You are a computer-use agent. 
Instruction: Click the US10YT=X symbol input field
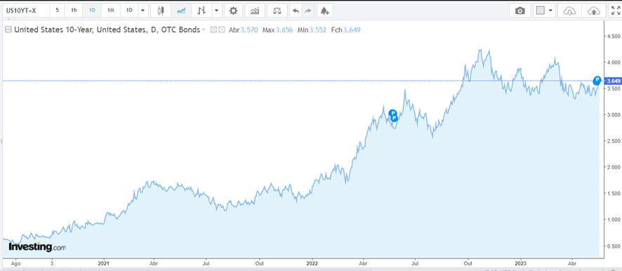coord(25,11)
